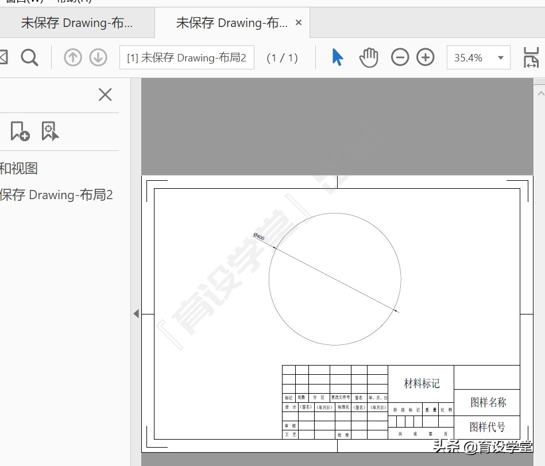545x466 pixels.
Task: Zoom in using the plus button
Action: click(x=425, y=57)
